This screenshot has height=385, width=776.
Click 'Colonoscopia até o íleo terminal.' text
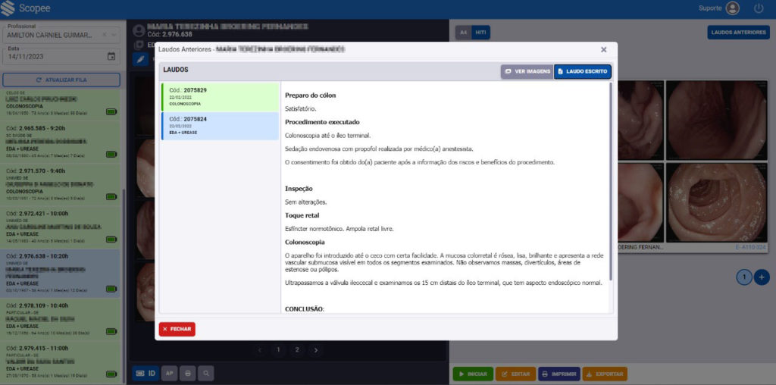tap(327, 135)
